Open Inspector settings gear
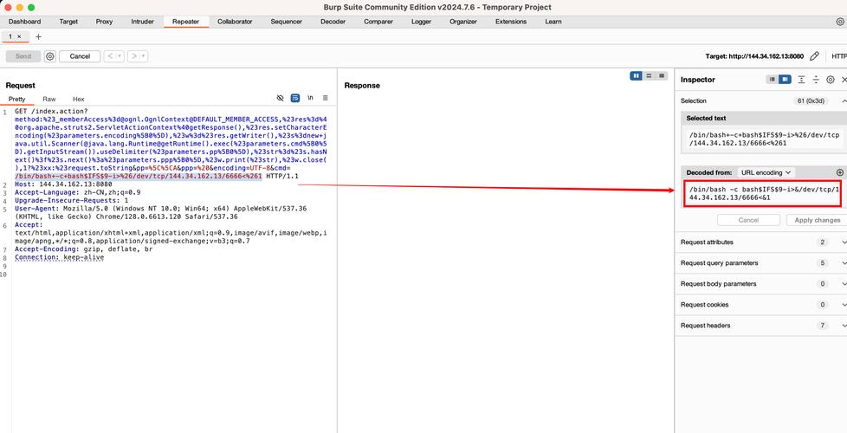 point(831,80)
